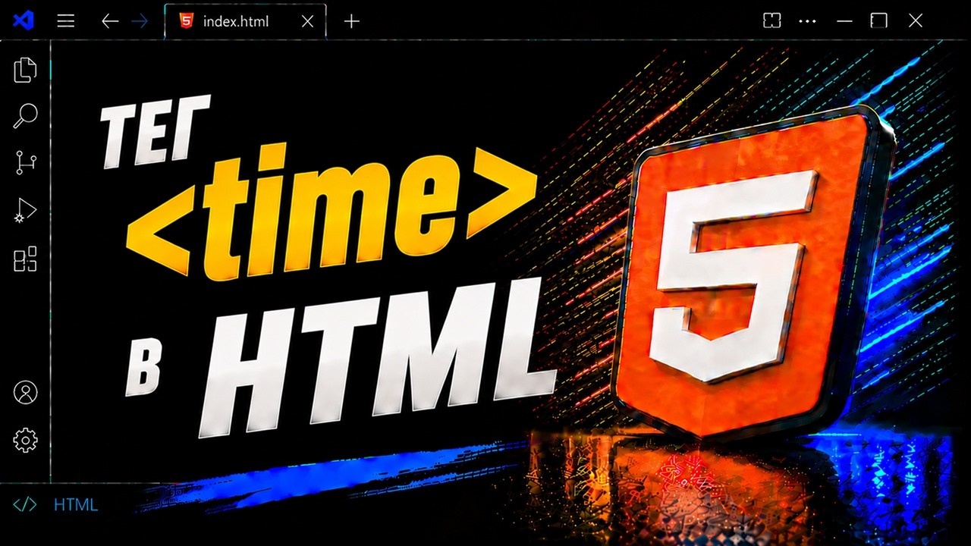Click the code brackets status icon
Screen dimensions: 971x546
[25, 504]
